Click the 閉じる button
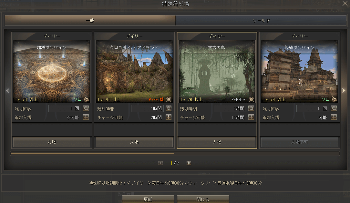350x203 pixels. coord(203,199)
